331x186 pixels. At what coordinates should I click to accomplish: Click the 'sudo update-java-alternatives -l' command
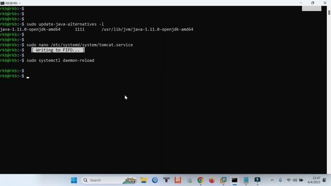tap(65, 24)
